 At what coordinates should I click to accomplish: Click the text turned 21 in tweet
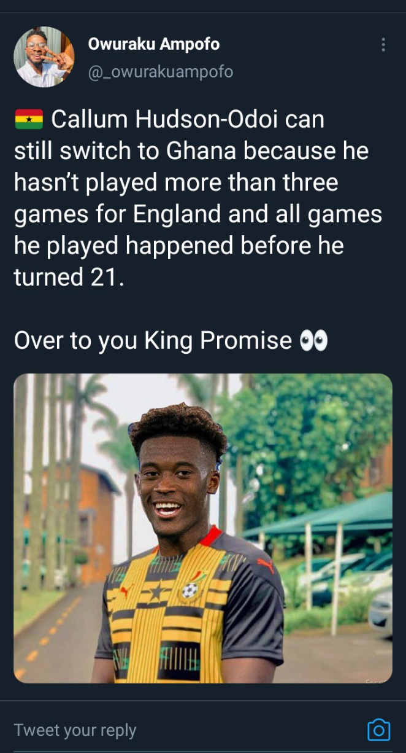[69, 277]
